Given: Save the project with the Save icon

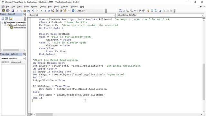Looking at the screenshot, I should pyautogui.click(x=13, y=11).
